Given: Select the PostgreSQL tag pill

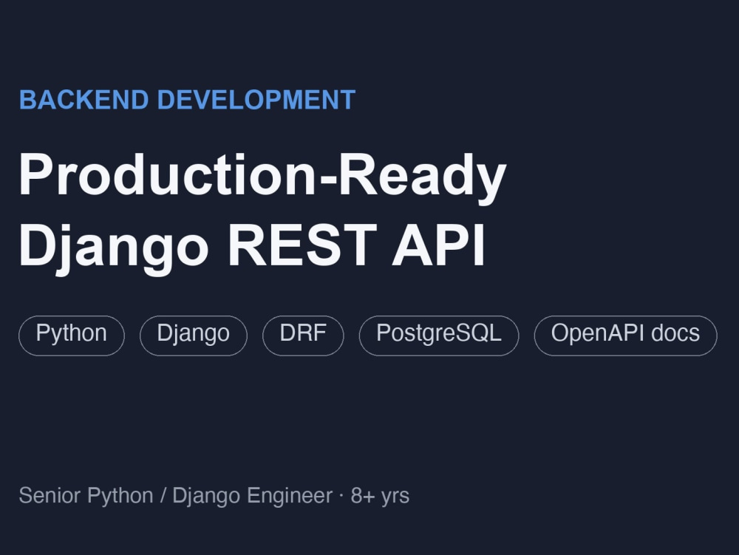Looking at the screenshot, I should coord(439,336).
